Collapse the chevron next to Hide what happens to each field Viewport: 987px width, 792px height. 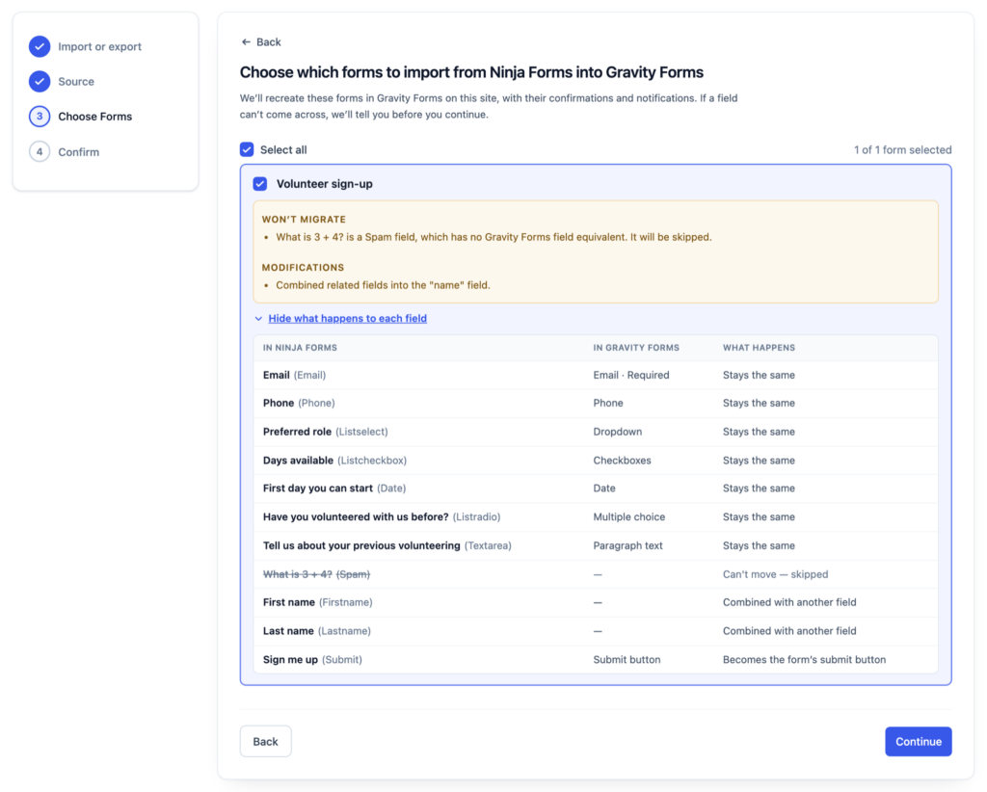tap(258, 319)
